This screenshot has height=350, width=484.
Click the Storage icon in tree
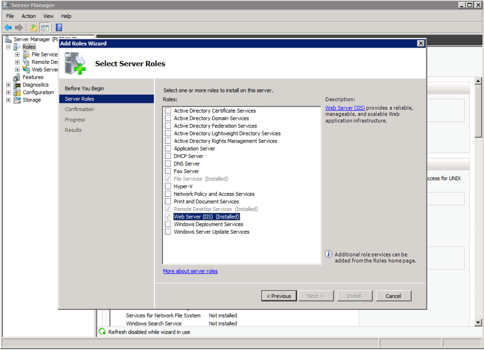[x=17, y=100]
